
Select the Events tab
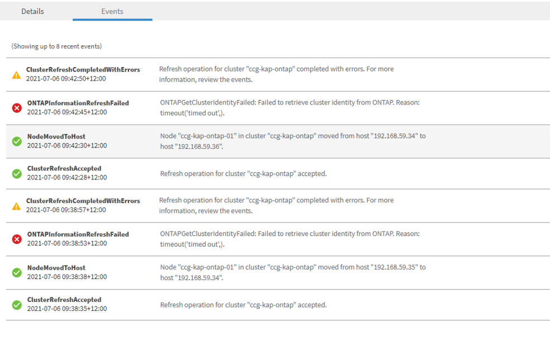pyautogui.click(x=112, y=11)
